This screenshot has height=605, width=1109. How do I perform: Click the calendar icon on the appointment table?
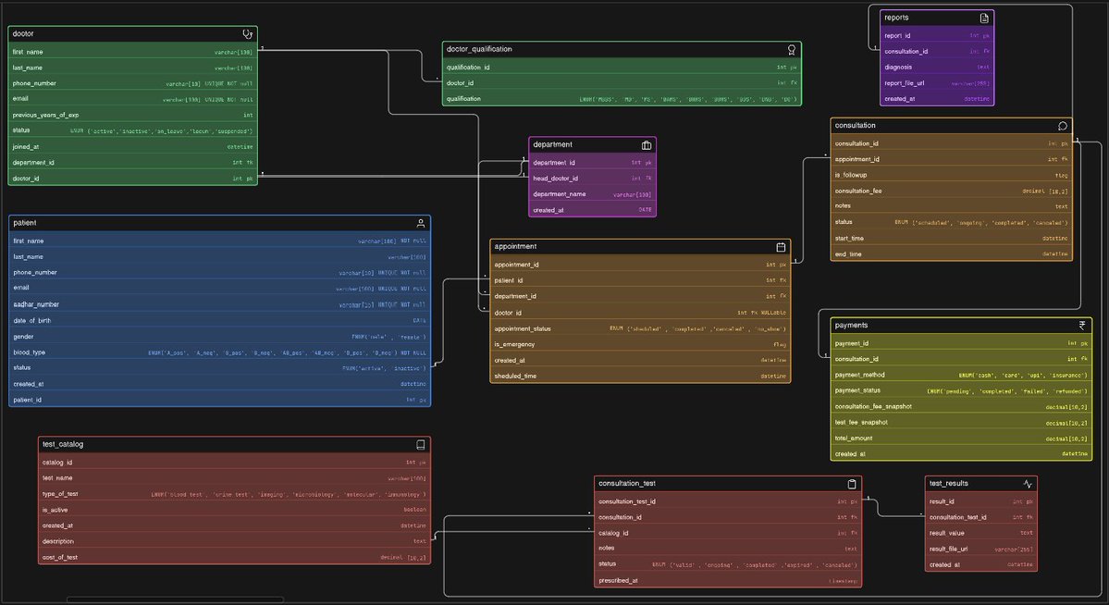[781, 246]
